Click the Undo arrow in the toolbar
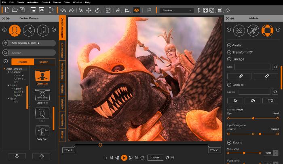Image resolution: width=283 pixels, height=164 pixels. 63,10
